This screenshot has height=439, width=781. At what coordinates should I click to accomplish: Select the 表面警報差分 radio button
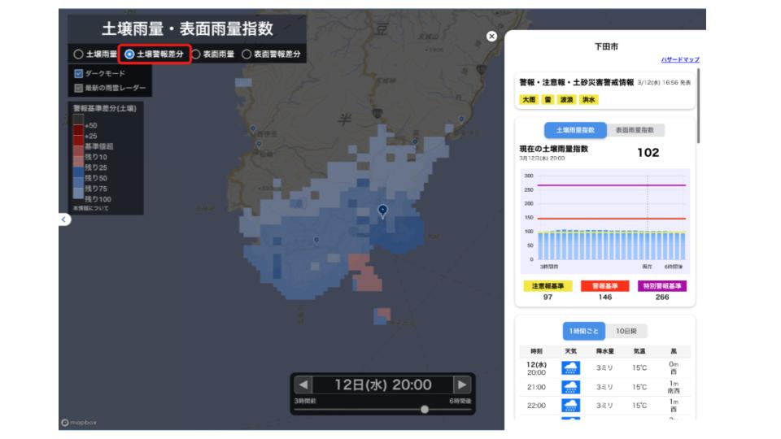pyautogui.click(x=247, y=54)
